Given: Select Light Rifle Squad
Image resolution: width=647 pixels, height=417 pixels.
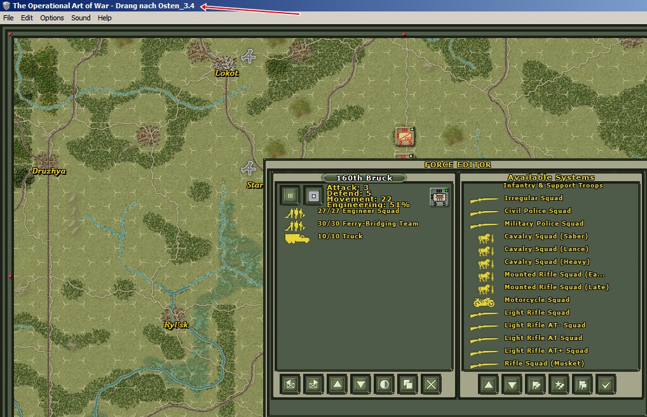Looking at the screenshot, I should (x=537, y=313).
